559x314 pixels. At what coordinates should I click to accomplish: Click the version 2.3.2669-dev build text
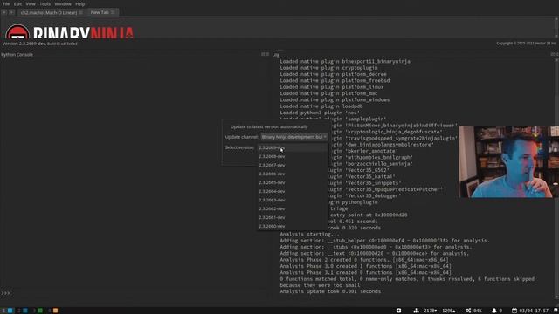tap(39, 44)
